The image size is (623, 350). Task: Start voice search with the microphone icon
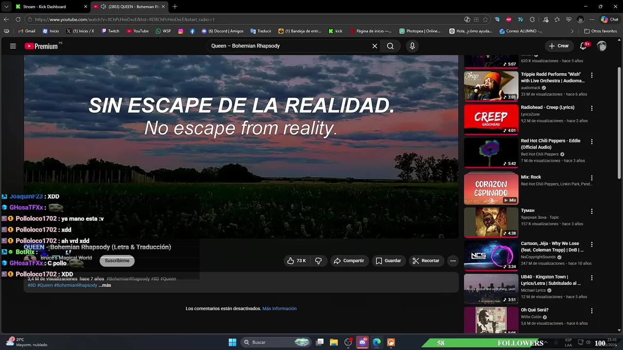click(x=412, y=46)
